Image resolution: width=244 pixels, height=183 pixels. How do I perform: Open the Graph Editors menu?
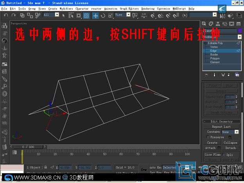pos(129,9)
